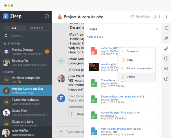Open the mobizen file link
The height and width of the screenshot is (138, 171).
point(110,48)
